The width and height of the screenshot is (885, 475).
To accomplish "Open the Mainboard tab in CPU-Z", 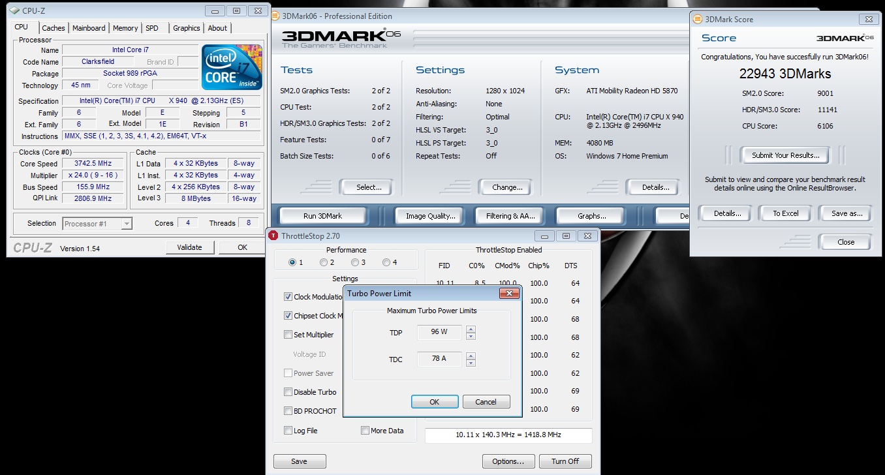I will [x=89, y=28].
